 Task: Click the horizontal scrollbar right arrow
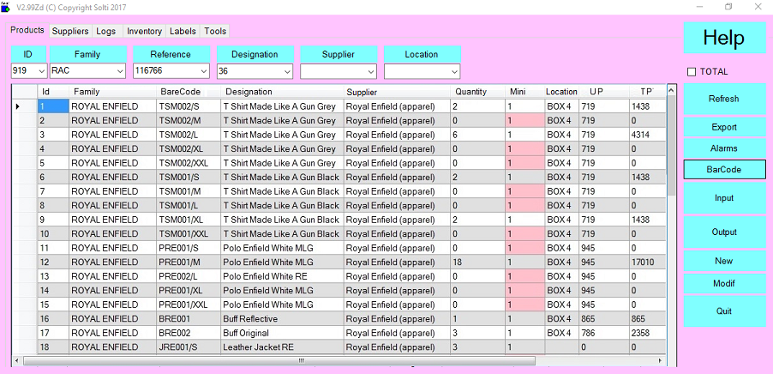[661, 361]
